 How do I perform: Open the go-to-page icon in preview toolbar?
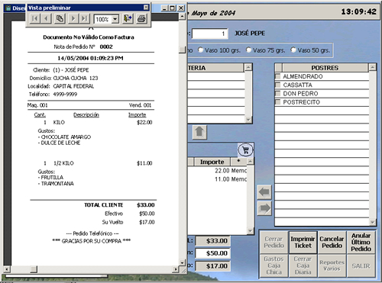(60, 18)
